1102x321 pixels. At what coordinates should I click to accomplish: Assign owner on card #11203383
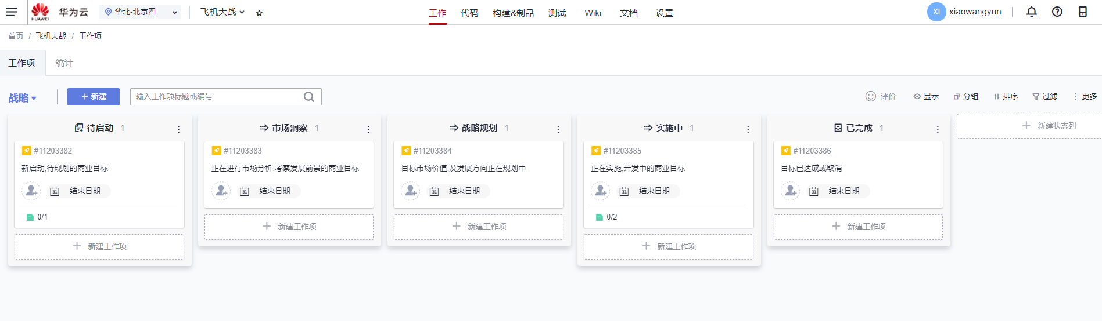point(221,191)
